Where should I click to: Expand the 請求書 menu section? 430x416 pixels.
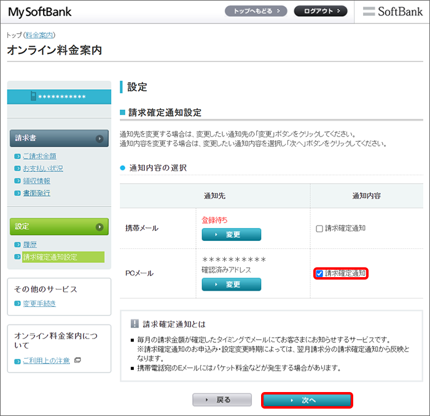59,138
